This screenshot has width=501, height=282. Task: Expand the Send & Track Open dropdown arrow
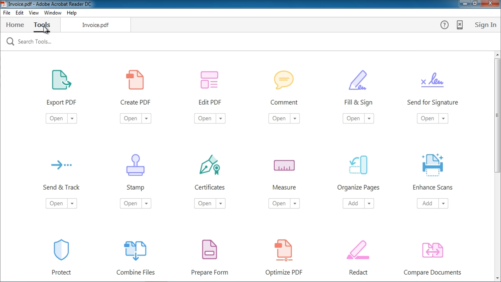(72, 204)
